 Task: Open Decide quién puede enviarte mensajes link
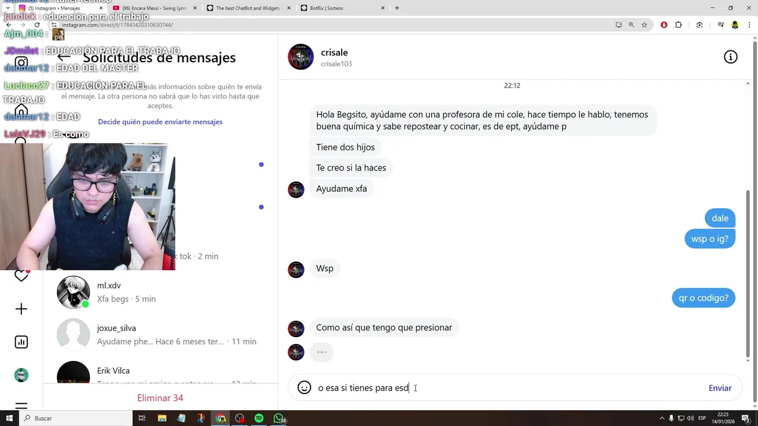click(160, 122)
